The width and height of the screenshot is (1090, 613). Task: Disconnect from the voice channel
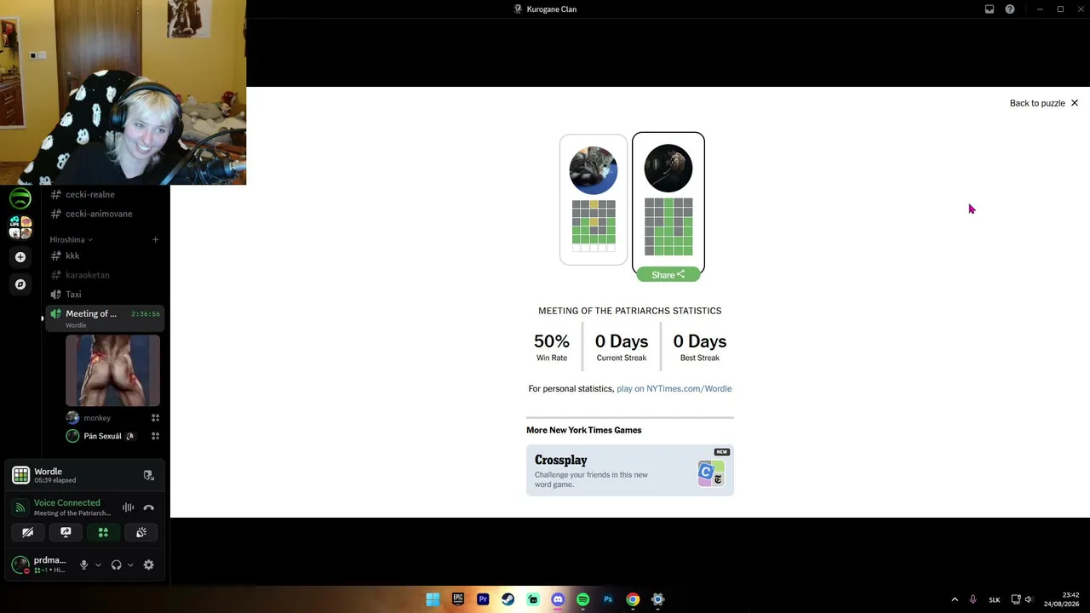pyautogui.click(x=148, y=507)
